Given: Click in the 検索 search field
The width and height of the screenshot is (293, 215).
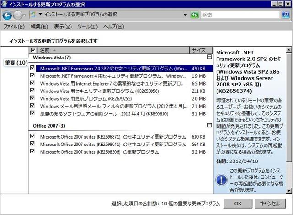Looking at the screenshot, I should click(240, 15).
